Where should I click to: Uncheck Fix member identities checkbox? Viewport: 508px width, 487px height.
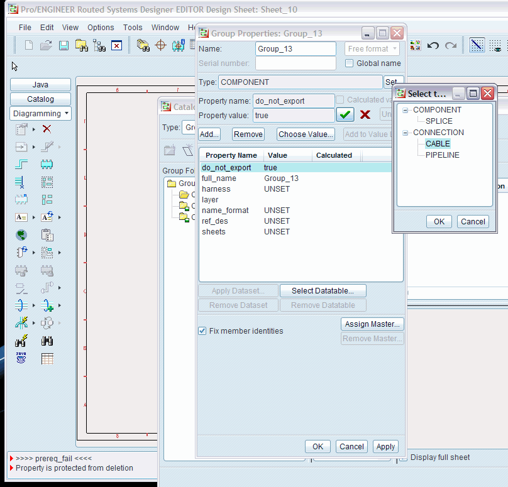coord(202,331)
